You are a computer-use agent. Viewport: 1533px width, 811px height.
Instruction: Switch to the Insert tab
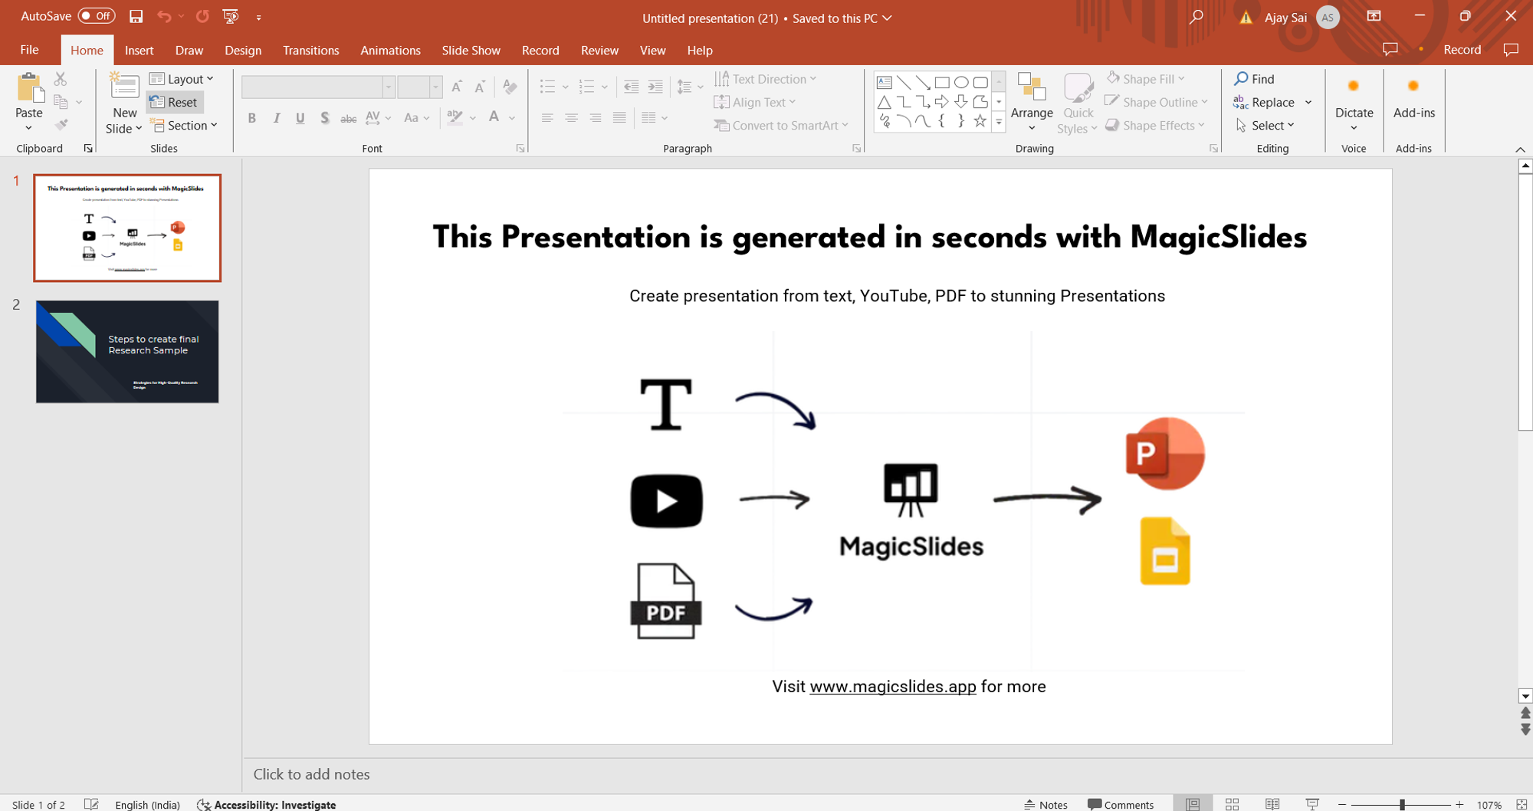tap(139, 50)
